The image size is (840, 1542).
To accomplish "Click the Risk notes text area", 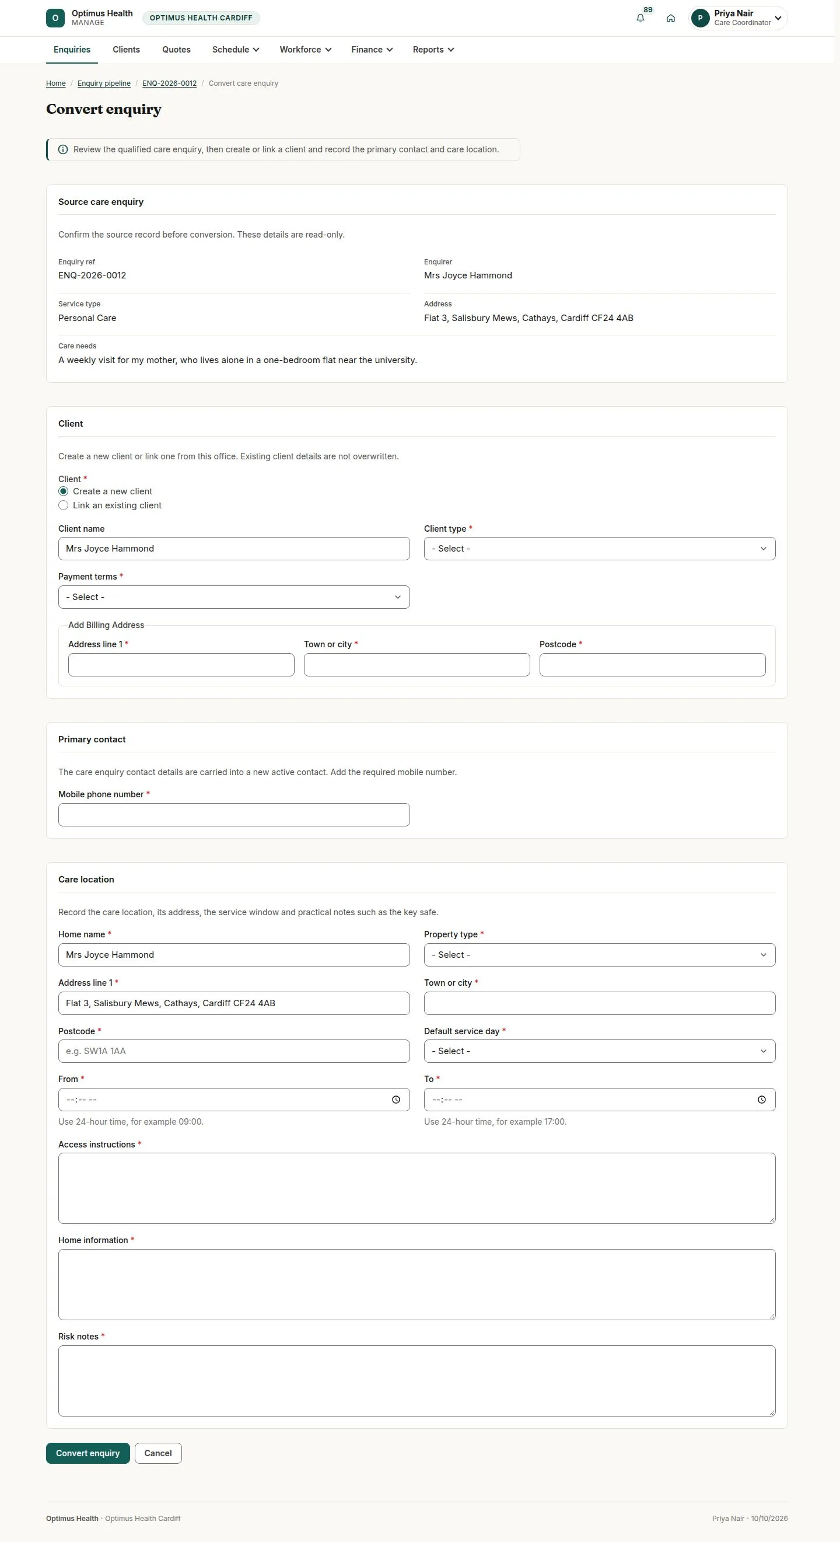I will tap(417, 1381).
